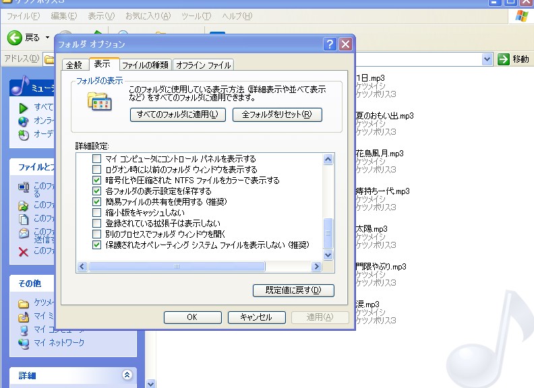Click the green Back arrow icon
Screen dimensions: 534x388
(15, 38)
